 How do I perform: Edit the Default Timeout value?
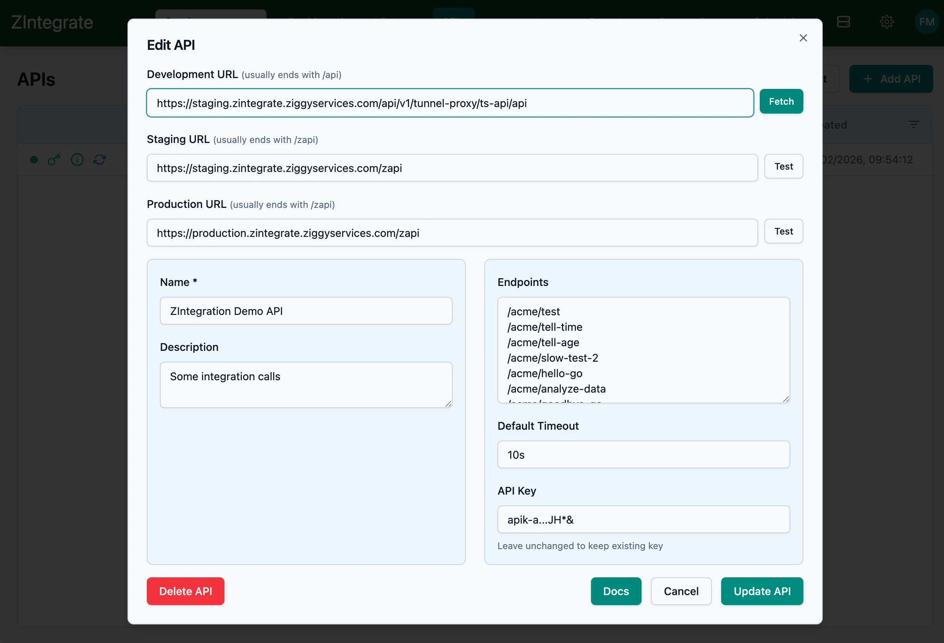point(643,455)
